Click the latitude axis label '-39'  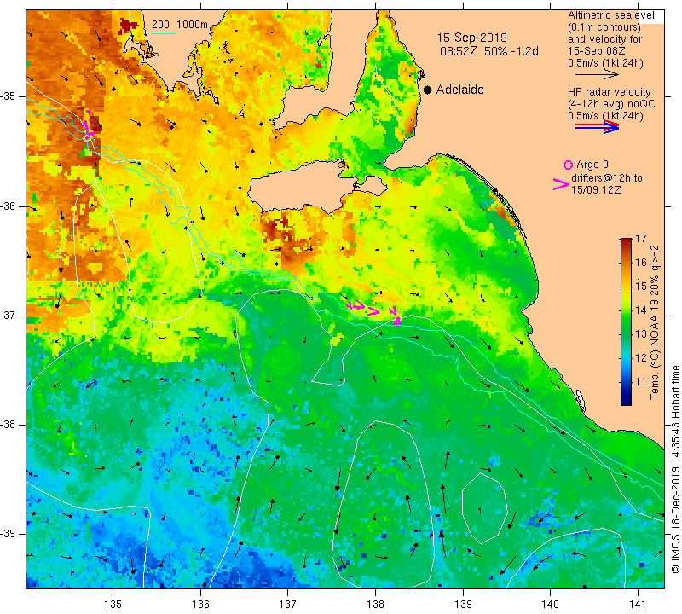tap(9, 534)
